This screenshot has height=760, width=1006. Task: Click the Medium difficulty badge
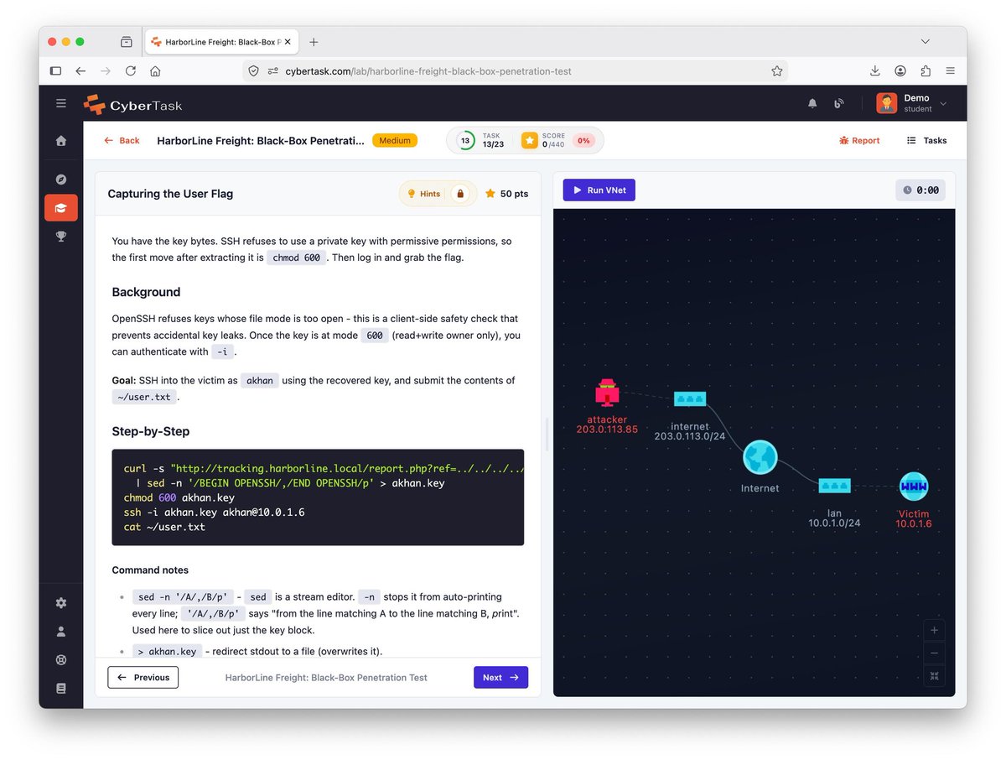click(x=395, y=141)
